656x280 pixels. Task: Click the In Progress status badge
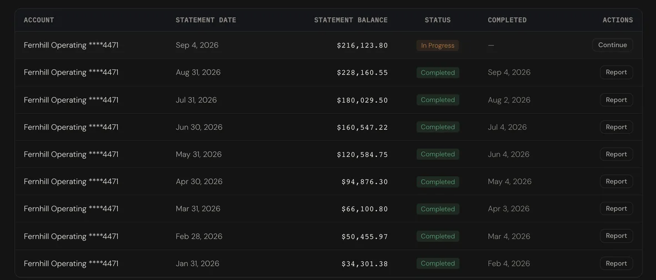coord(438,45)
